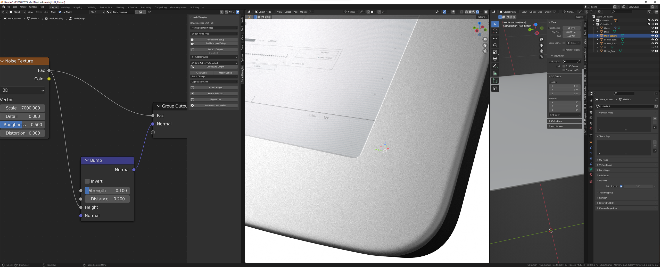660x267 pixels.
Task: Hide the Glass object in outliner
Action: pos(652,28)
